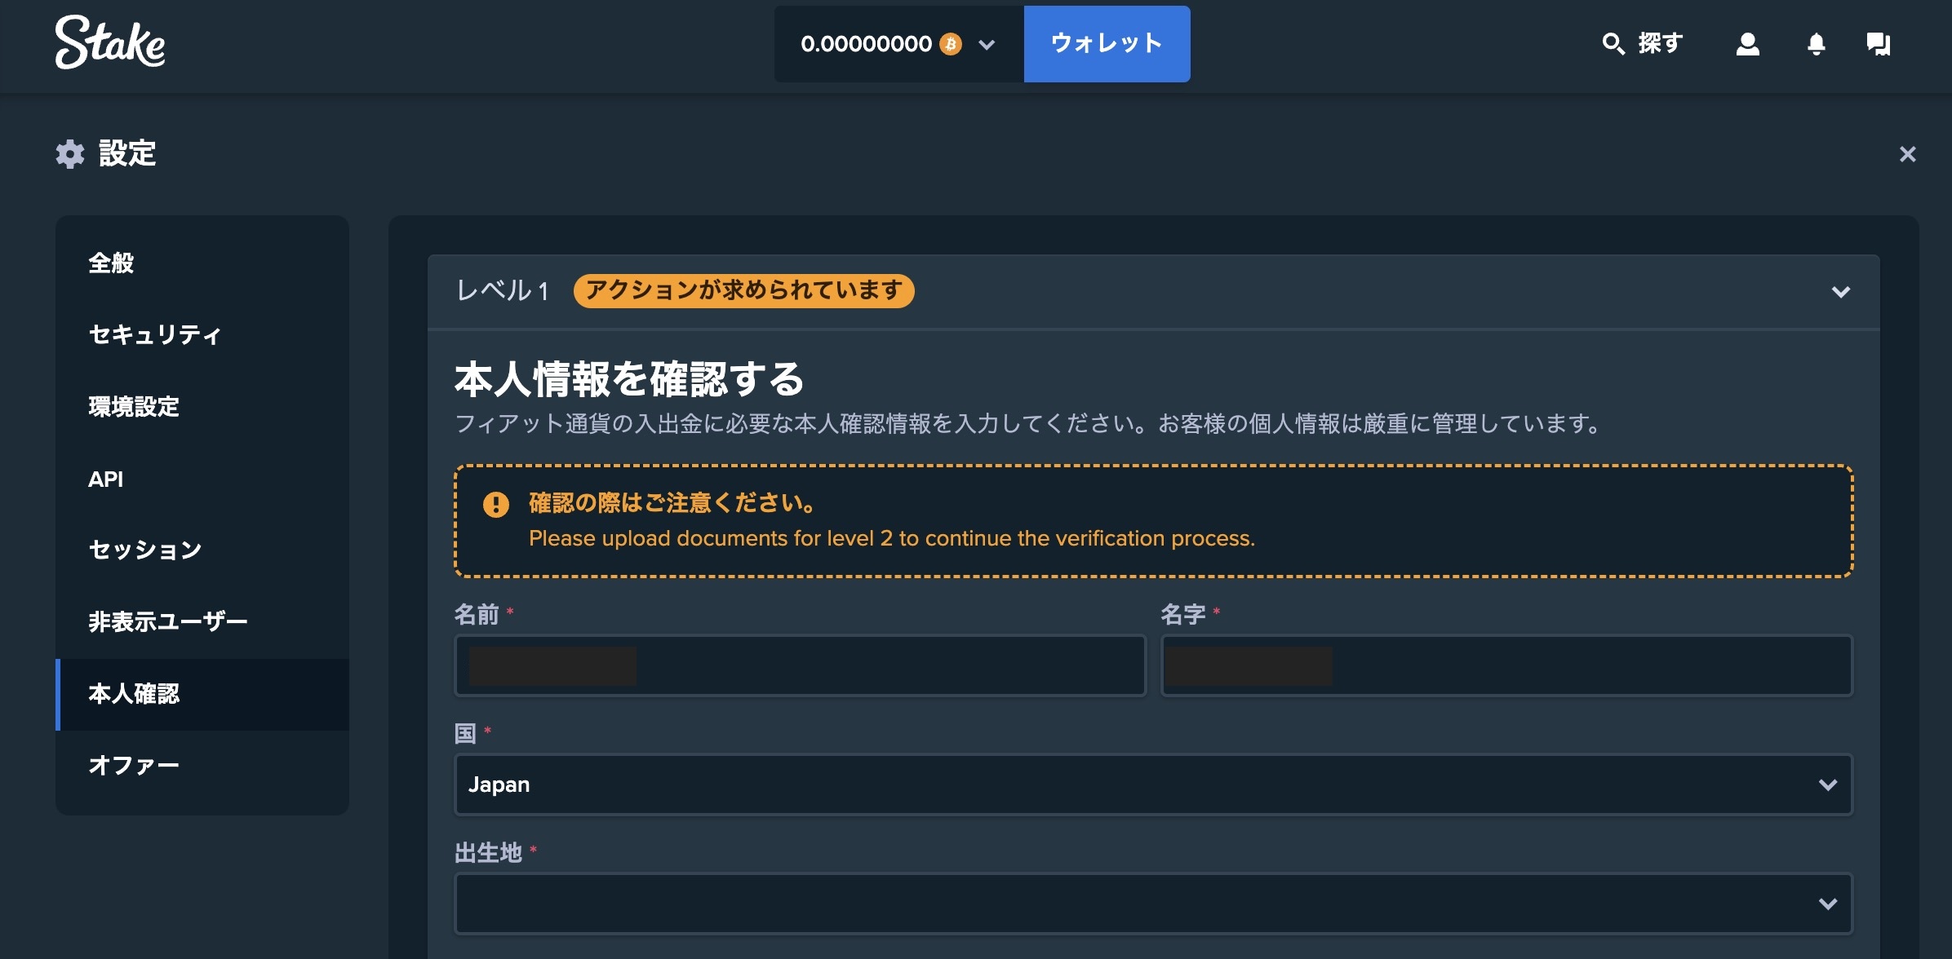Click the Stake logo
This screenshot has height=959, width=1952.
click(110, 42)
